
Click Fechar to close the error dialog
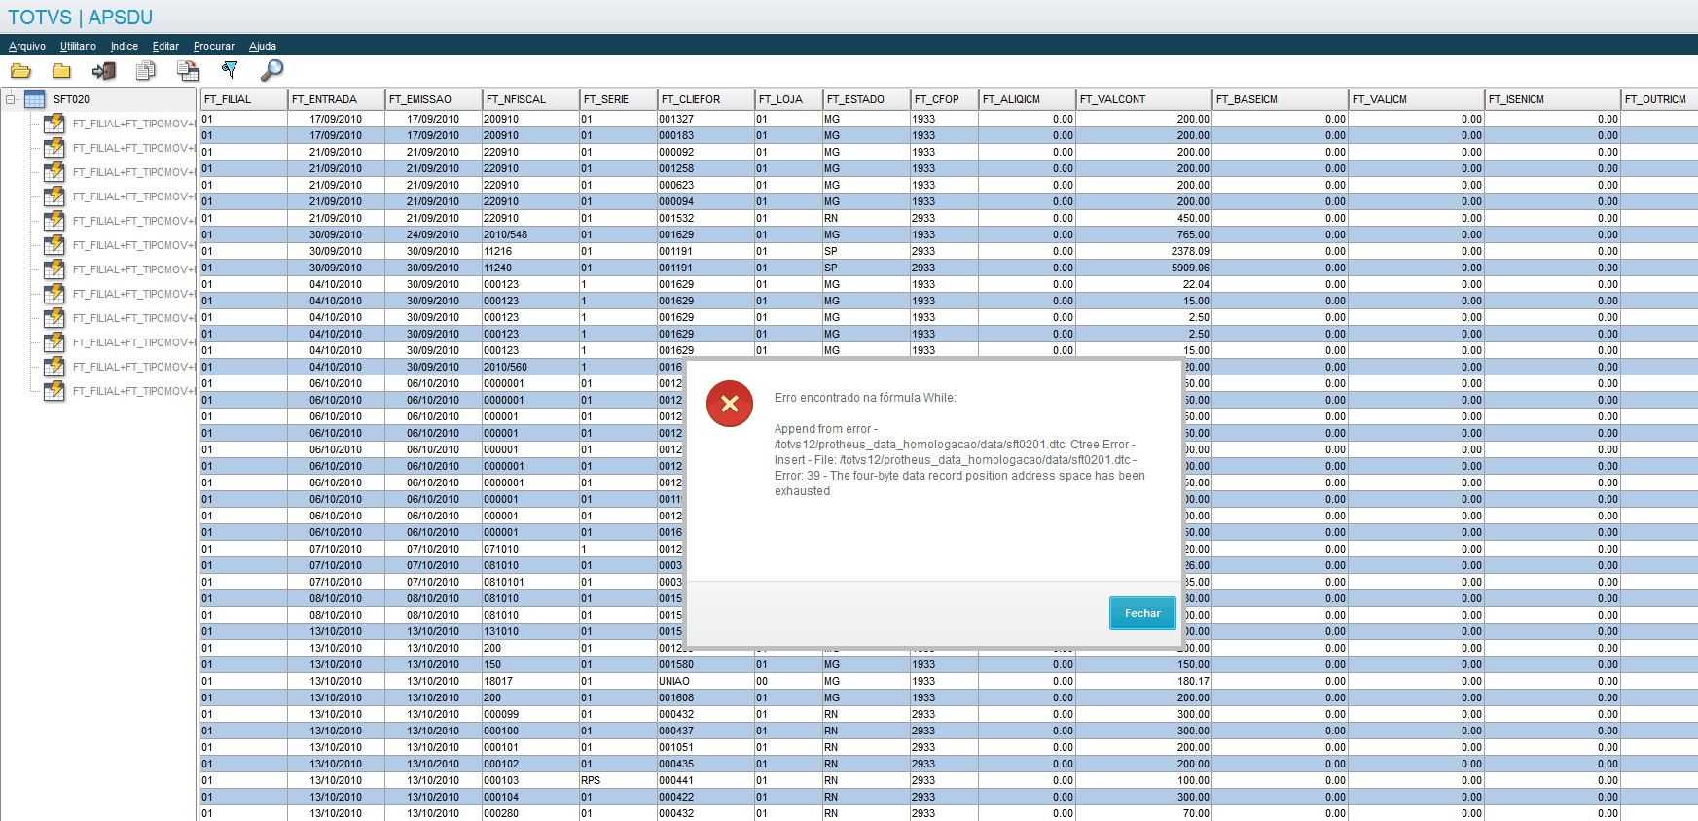[x=1142, y=613]
